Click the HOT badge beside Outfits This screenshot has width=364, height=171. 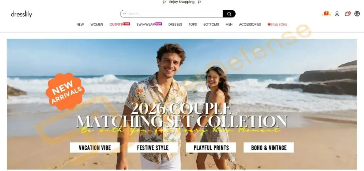tap(126, 24)
